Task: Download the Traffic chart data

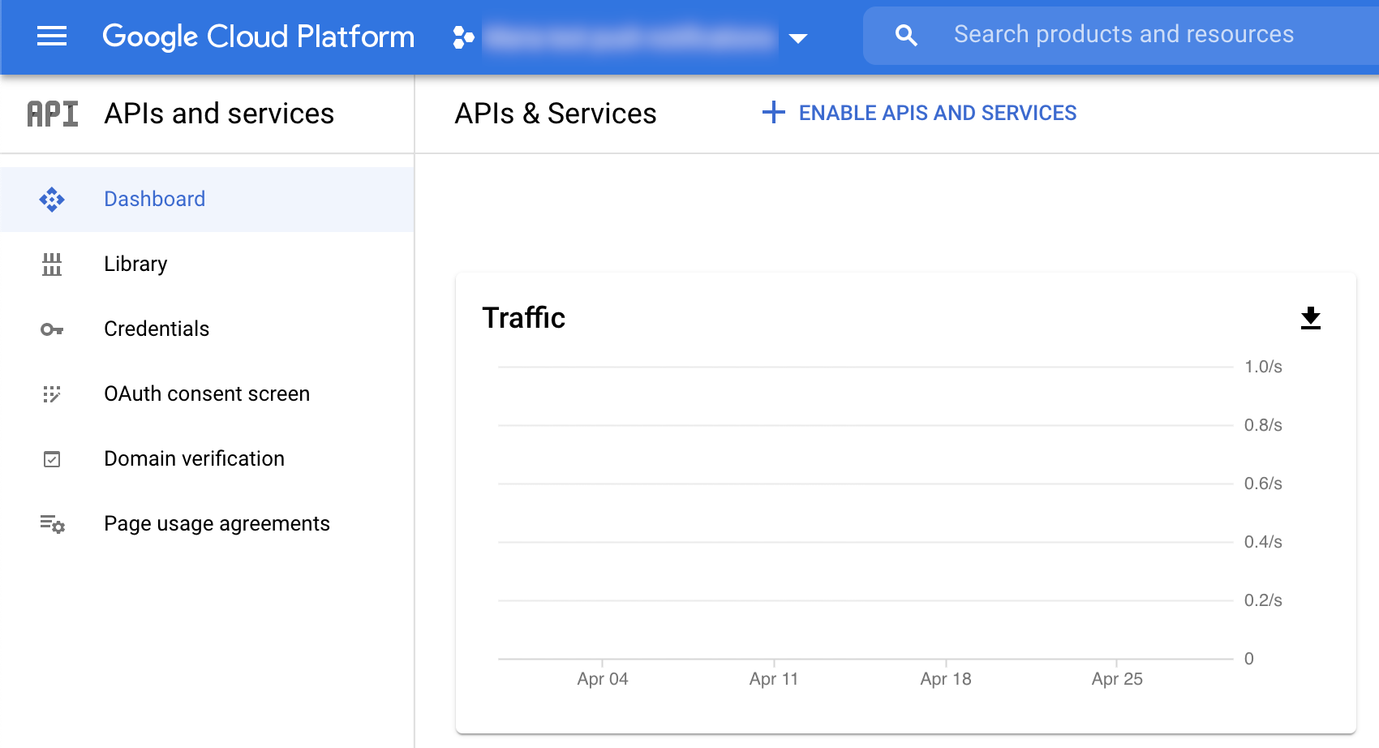Action: [1310, 318]
